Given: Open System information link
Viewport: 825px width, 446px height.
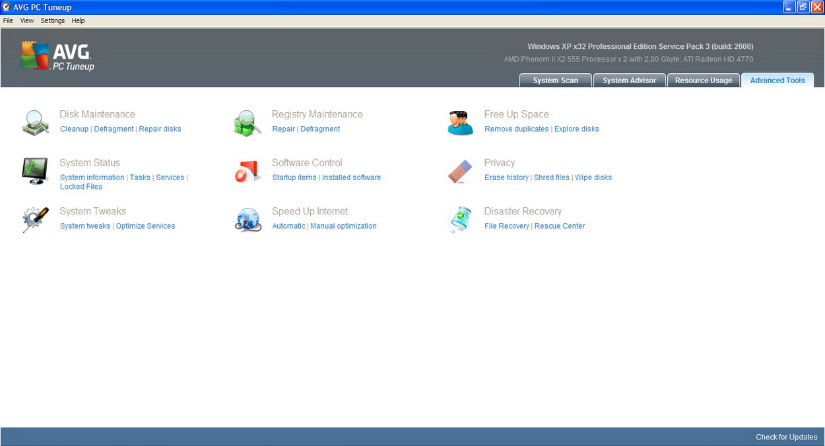Looking at the screenshot, I should point(92,177).
